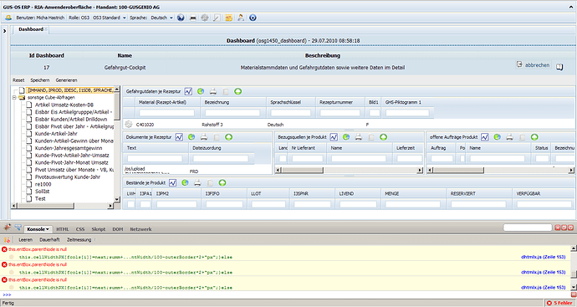Screen dimensions: 577x307
Task: Click the globe icon in Gefahrgutdaten je Rezeptur
Action: pyautogui.click(x=201, y=91)
